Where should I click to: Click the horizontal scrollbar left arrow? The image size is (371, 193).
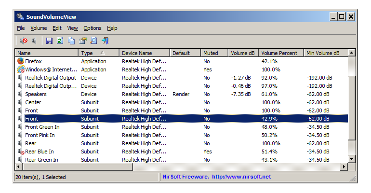click(x=19, y=167)
